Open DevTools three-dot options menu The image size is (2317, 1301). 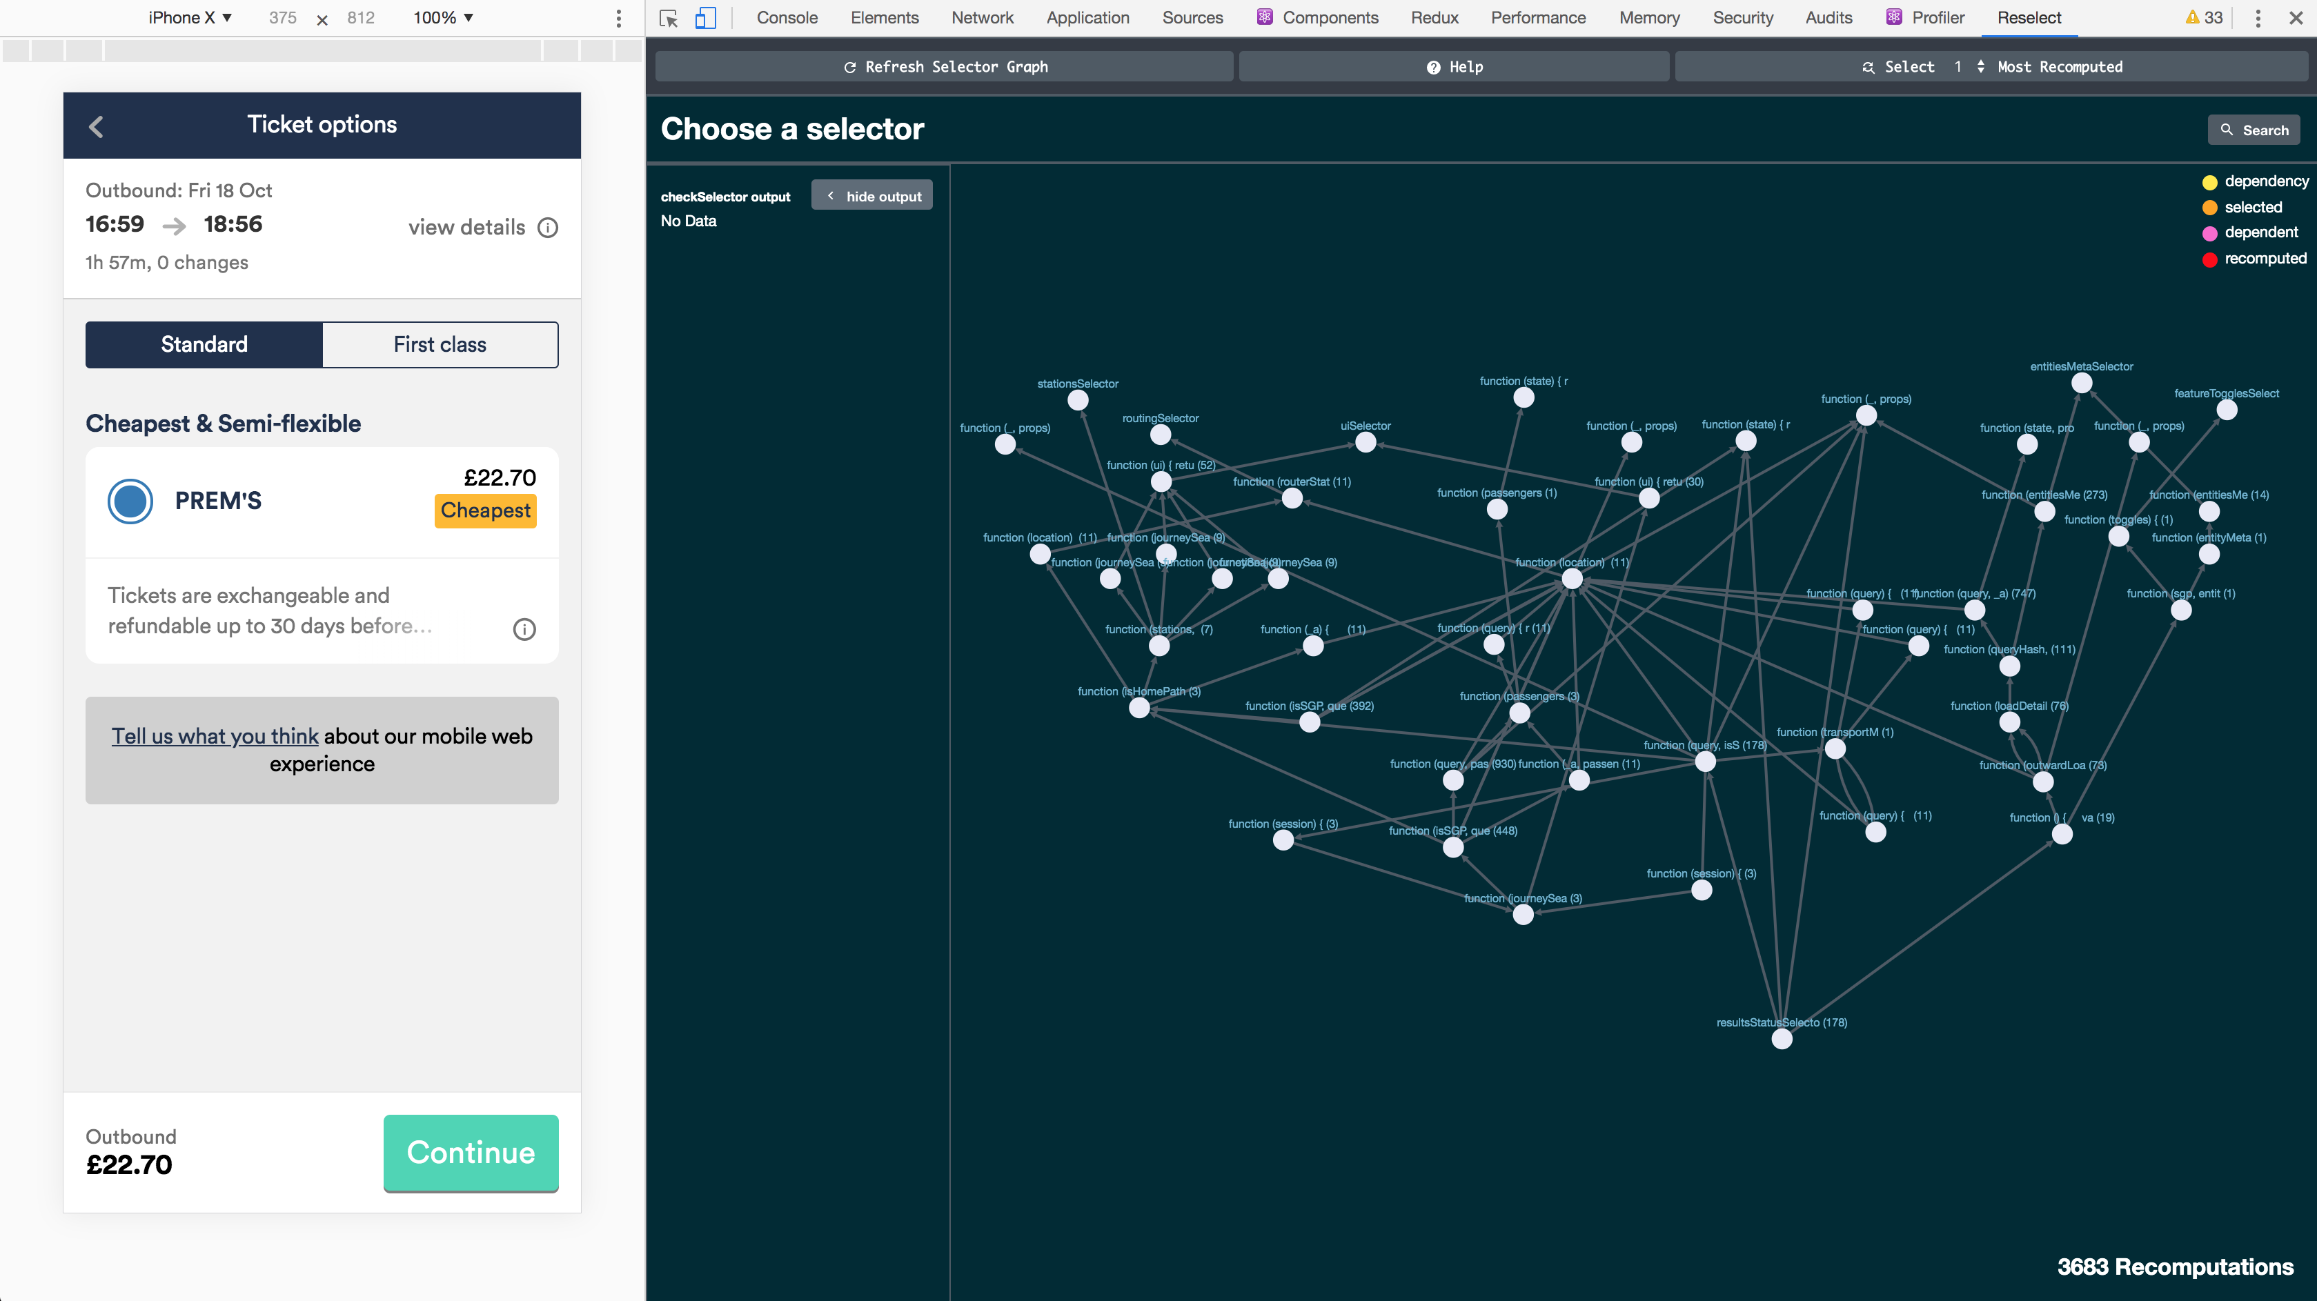[x=2258, y=18]
